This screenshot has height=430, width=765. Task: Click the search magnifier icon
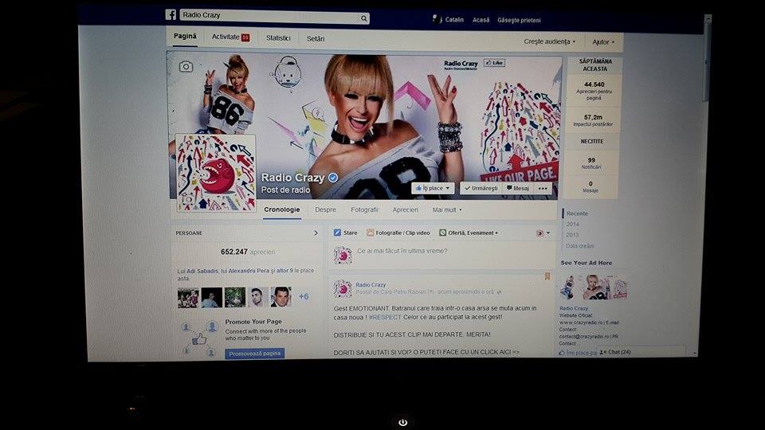pyautogui.click(x=363, y=18)
